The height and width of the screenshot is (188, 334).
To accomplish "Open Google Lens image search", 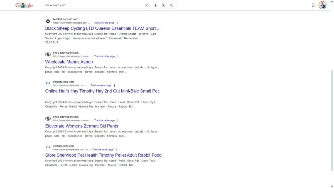I will (x=163, y=5).
